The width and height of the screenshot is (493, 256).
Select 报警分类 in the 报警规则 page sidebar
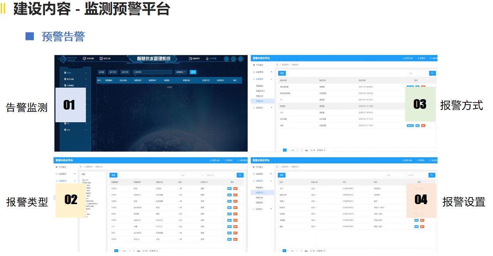tap(260, 96)
